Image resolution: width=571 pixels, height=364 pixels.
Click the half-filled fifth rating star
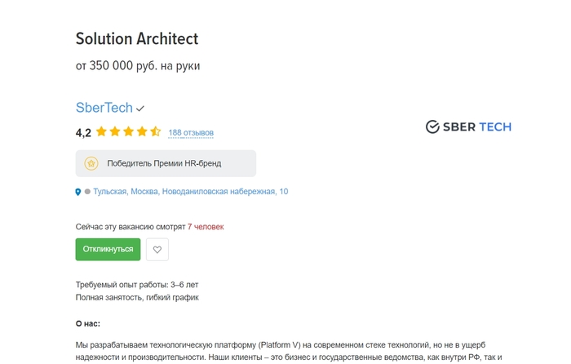(156, 131)
